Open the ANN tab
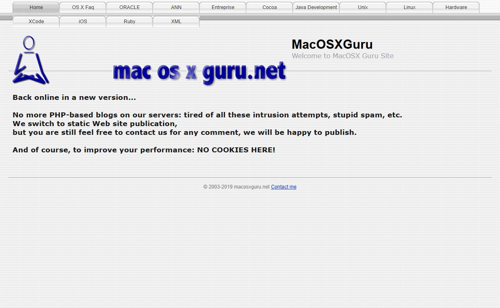 click(x=176, y=7)
